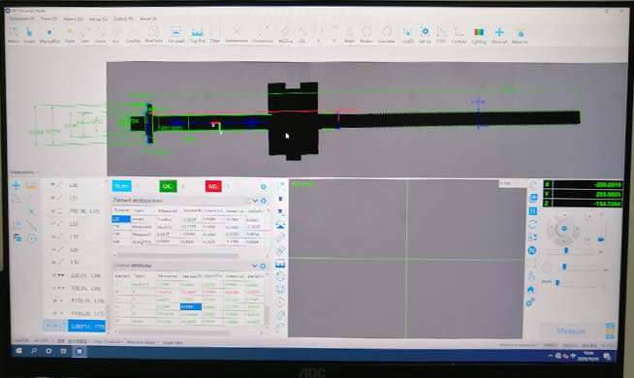
Task: Select the Set up gear toolbar icon
Action: click(x=425, y=32)
